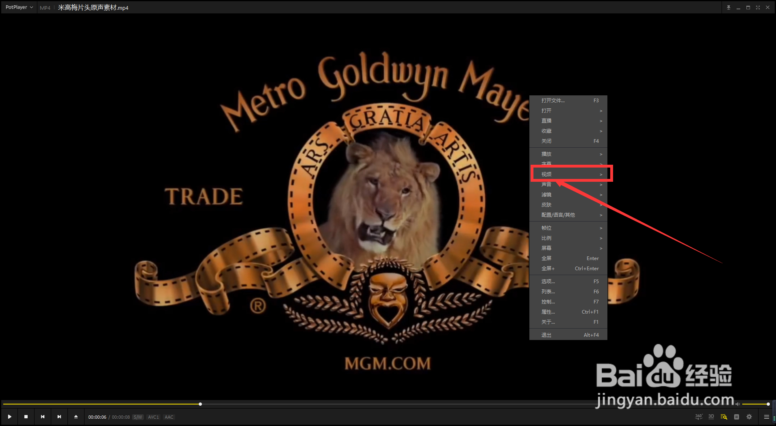Expand the 声音 submenu

pyautogui.click(x=568, y=185)
